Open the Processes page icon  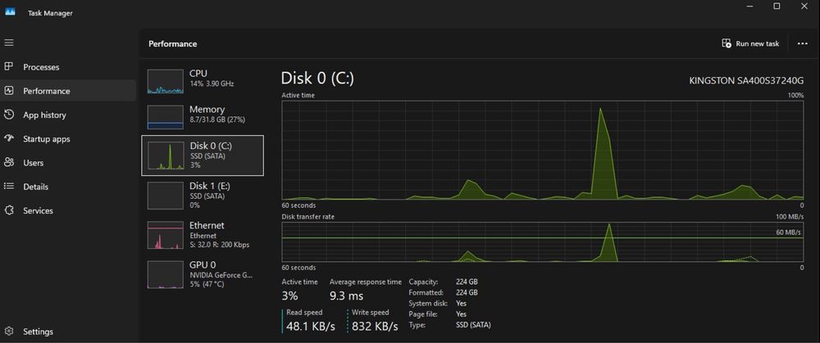point(8,66)
